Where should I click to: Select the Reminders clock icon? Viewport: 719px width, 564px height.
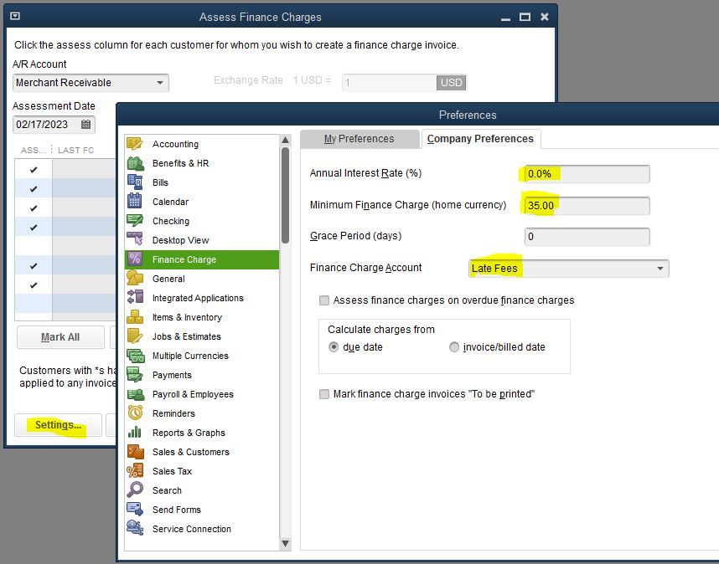(x=135, y=413)
